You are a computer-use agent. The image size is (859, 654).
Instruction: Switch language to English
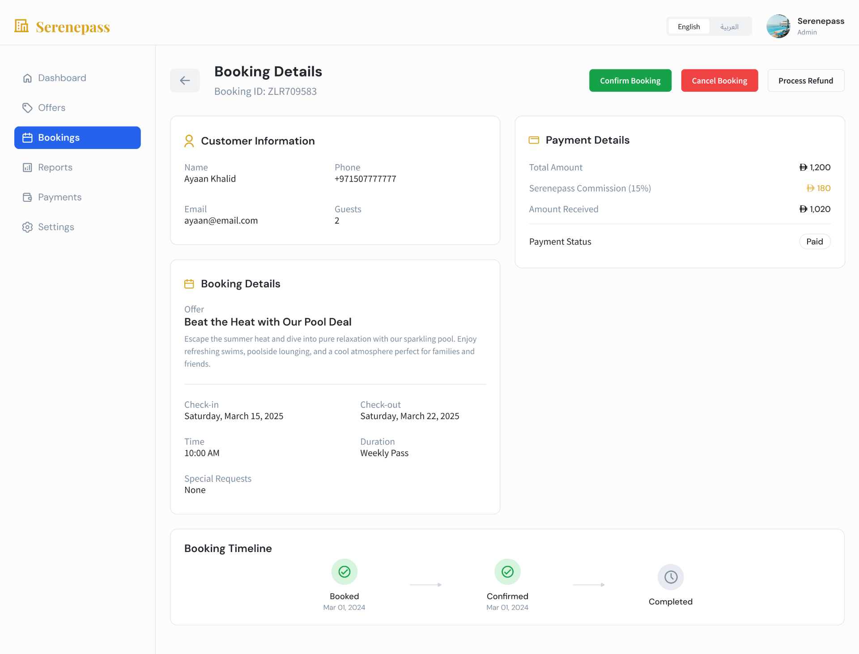click(x=689, y=27)
